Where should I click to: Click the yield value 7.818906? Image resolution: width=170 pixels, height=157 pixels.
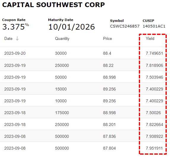[154, 65]
